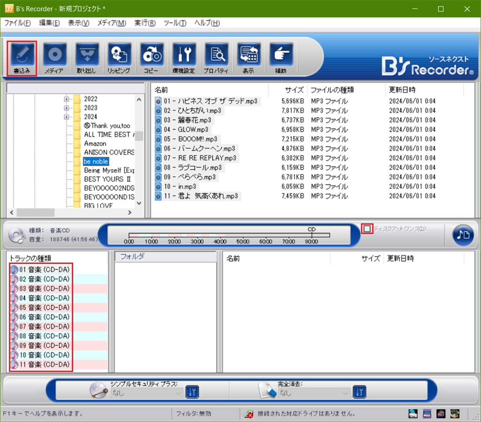Click folder tree scroll up arrow
The image size is (481, 422).
(x=139, y=100)
